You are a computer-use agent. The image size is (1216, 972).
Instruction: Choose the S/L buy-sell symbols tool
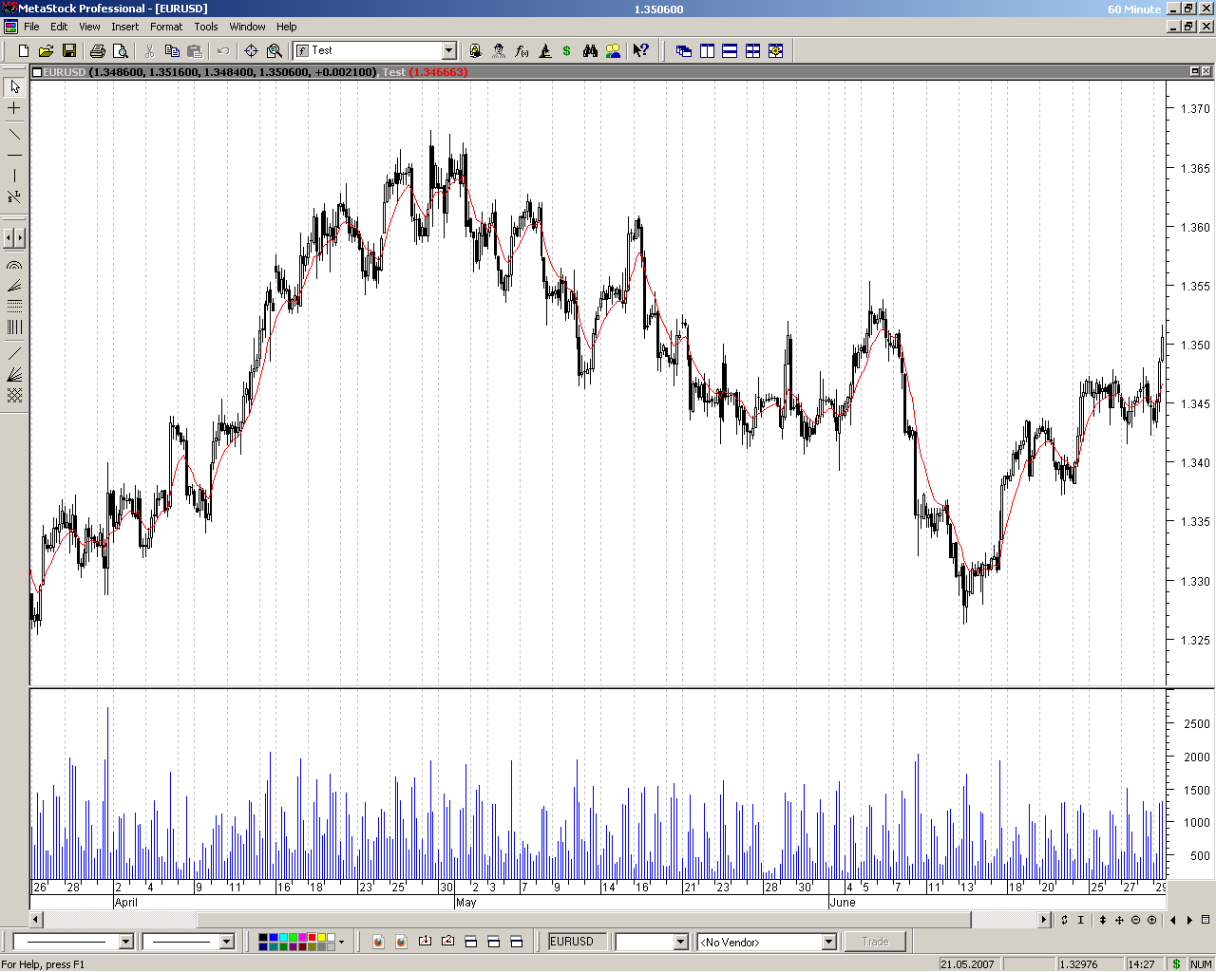(x=14, y=197)
